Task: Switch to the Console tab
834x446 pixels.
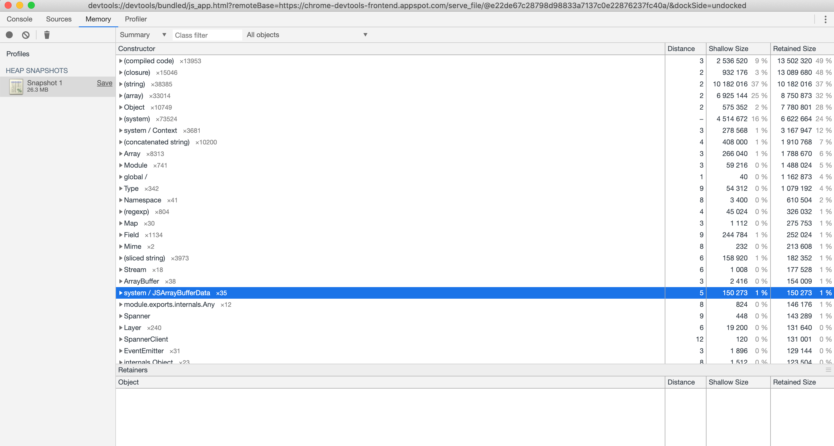Action: pos(19,19)
